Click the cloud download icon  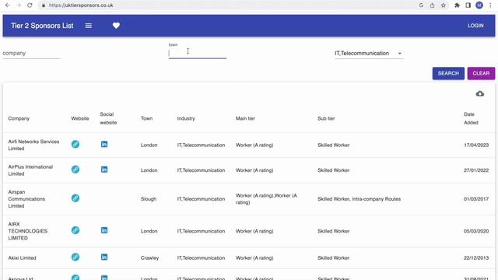480,93
